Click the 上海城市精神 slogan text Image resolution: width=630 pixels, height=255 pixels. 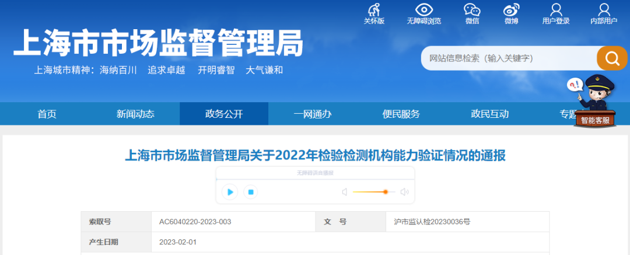click(158, 70)
